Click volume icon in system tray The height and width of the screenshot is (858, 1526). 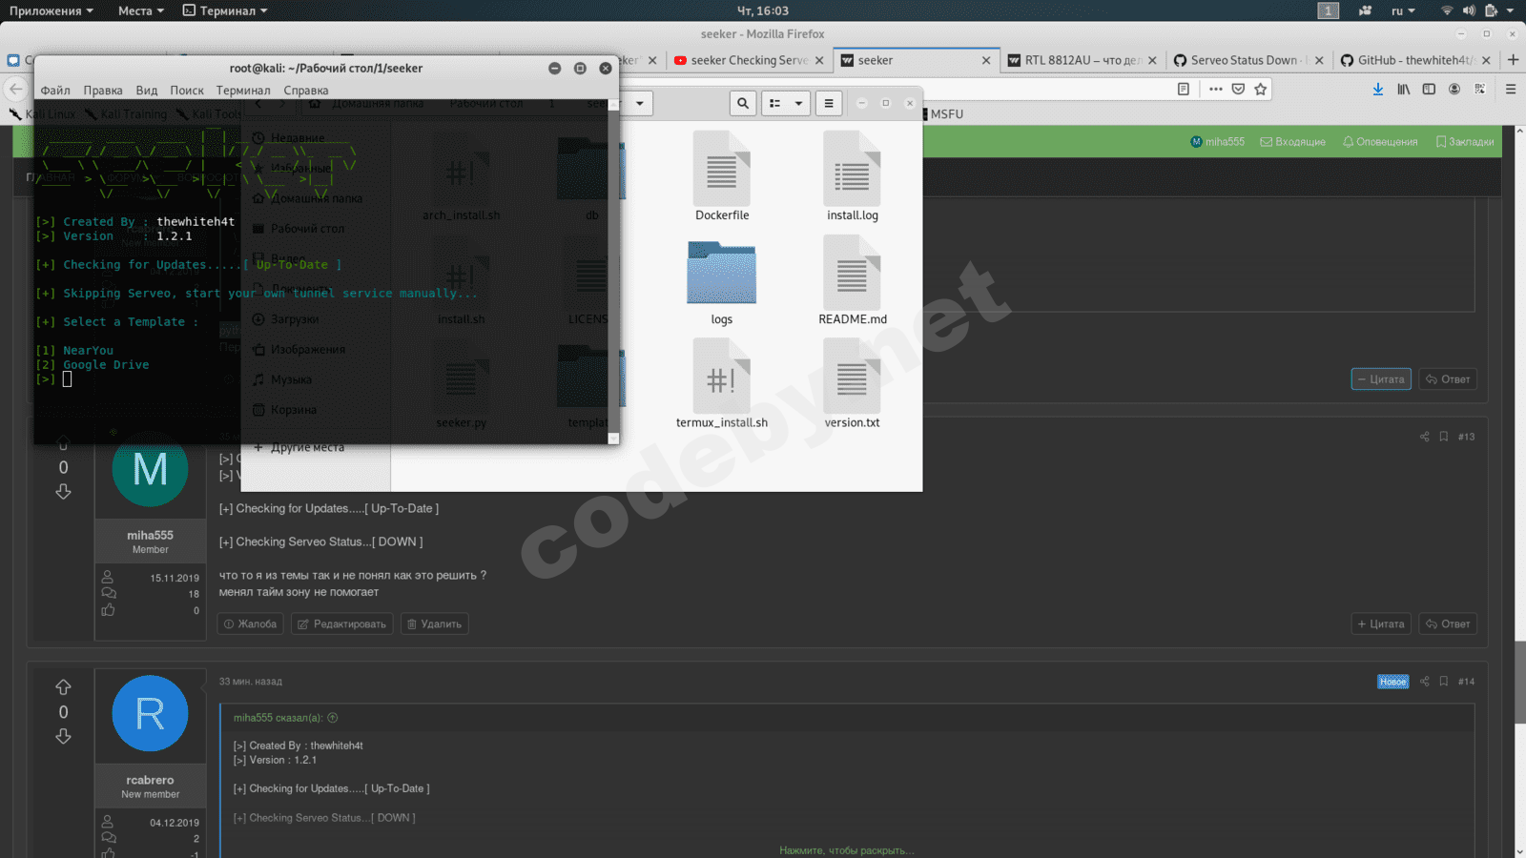tap(1469, 10)
